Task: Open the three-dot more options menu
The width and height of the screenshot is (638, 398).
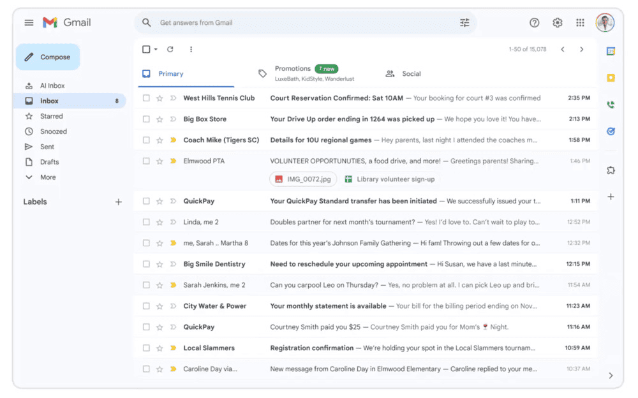Action: tap(191, 49)
